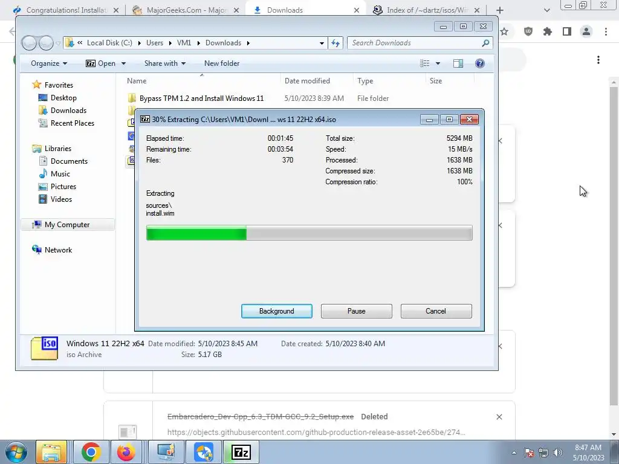619x464 pixels.
Task: Switch to the Congratulations Installation tab
Action: [65, 10]
